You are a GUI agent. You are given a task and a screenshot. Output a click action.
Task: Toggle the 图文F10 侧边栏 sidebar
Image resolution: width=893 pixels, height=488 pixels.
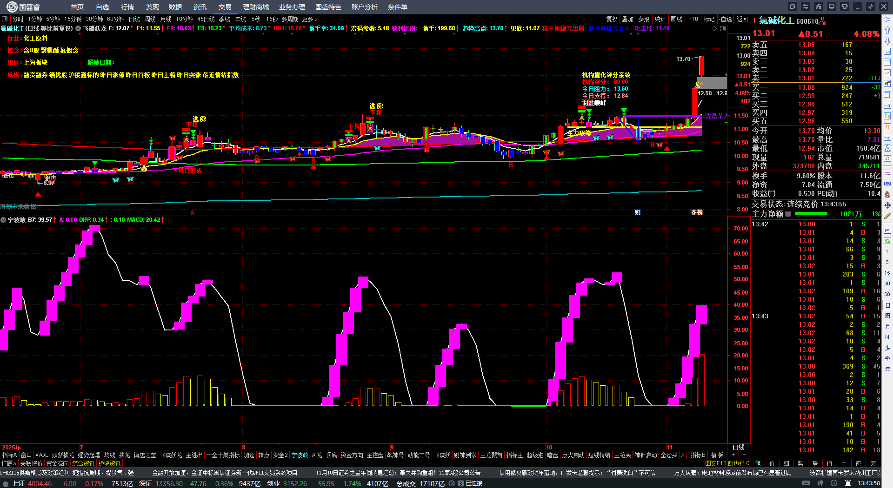(x=727, y=463)
